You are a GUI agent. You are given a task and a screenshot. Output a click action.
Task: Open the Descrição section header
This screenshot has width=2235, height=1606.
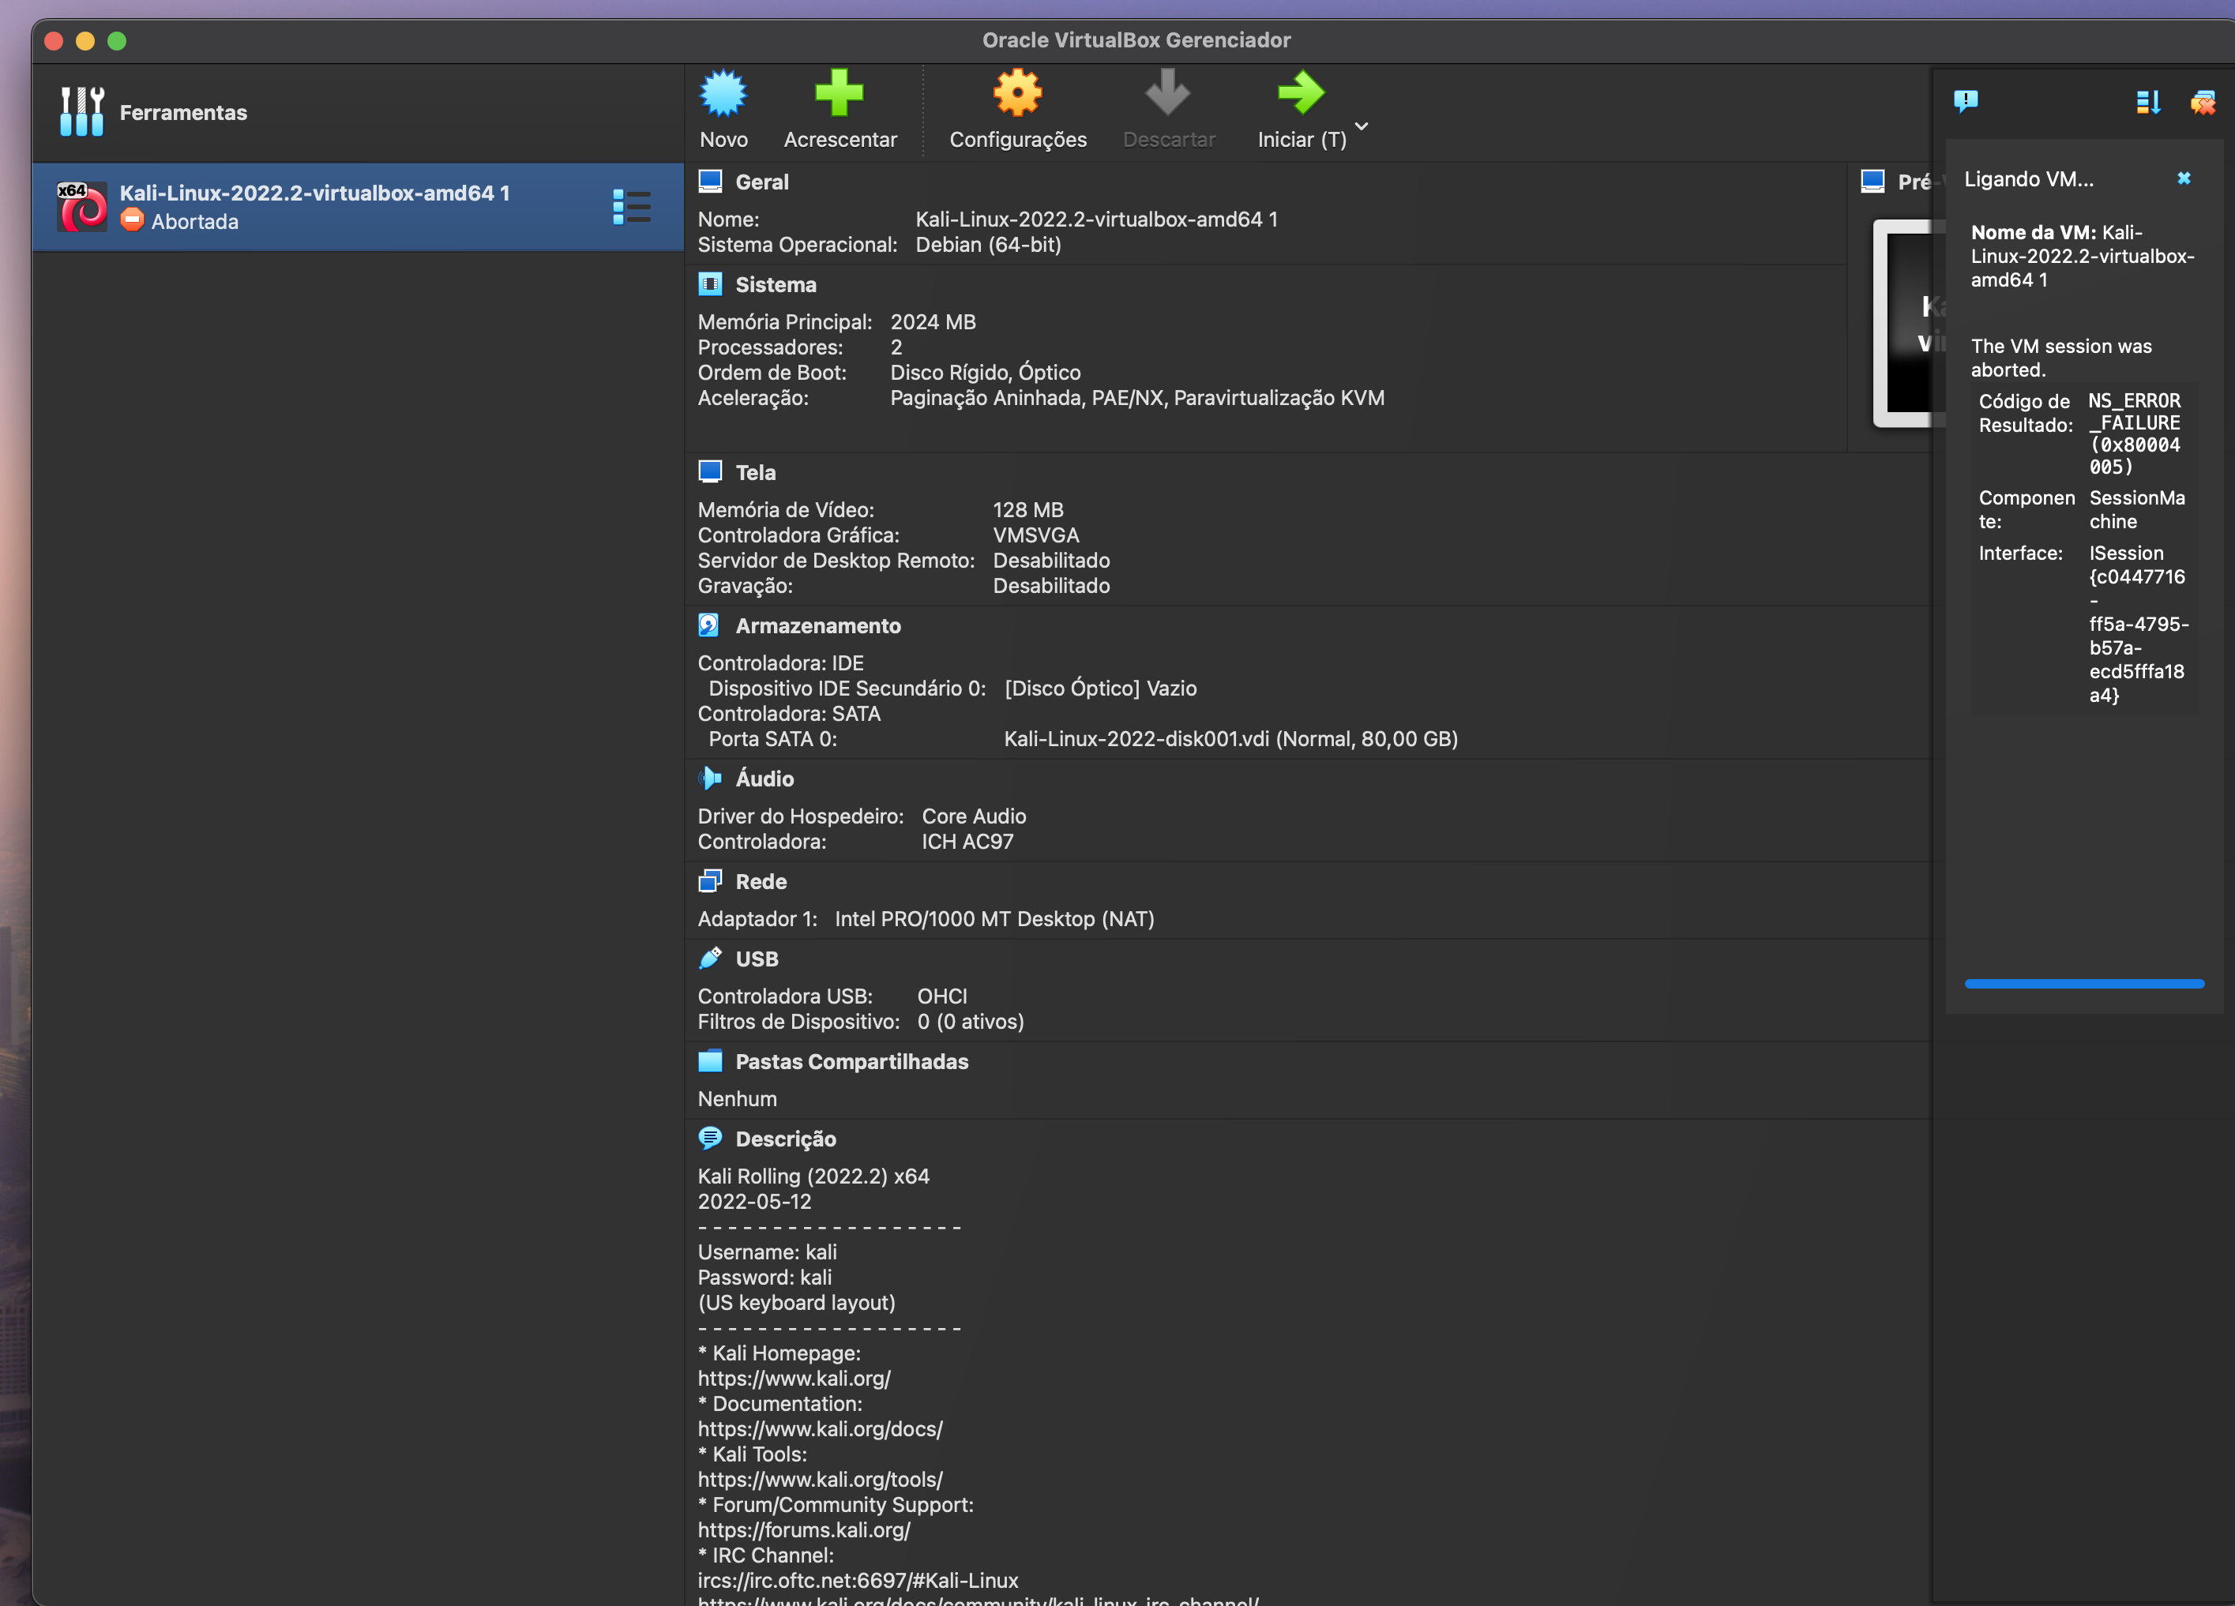pyautogui.click(x=785, y=1139)
